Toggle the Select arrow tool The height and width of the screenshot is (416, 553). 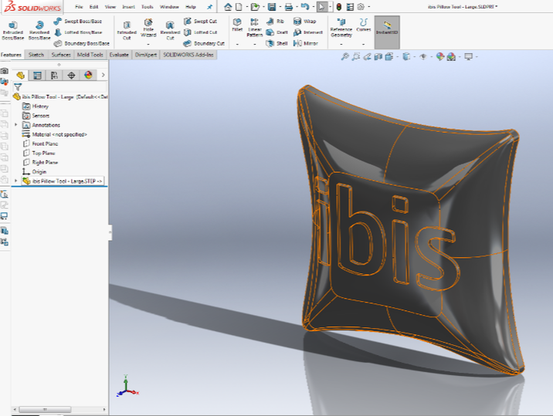(321, 7)
